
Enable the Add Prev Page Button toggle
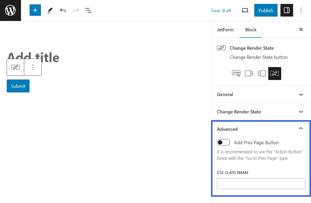(x=223, y=142)
